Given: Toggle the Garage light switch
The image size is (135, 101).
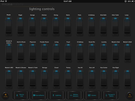Looking at the screenshot, I should (32, 27).
